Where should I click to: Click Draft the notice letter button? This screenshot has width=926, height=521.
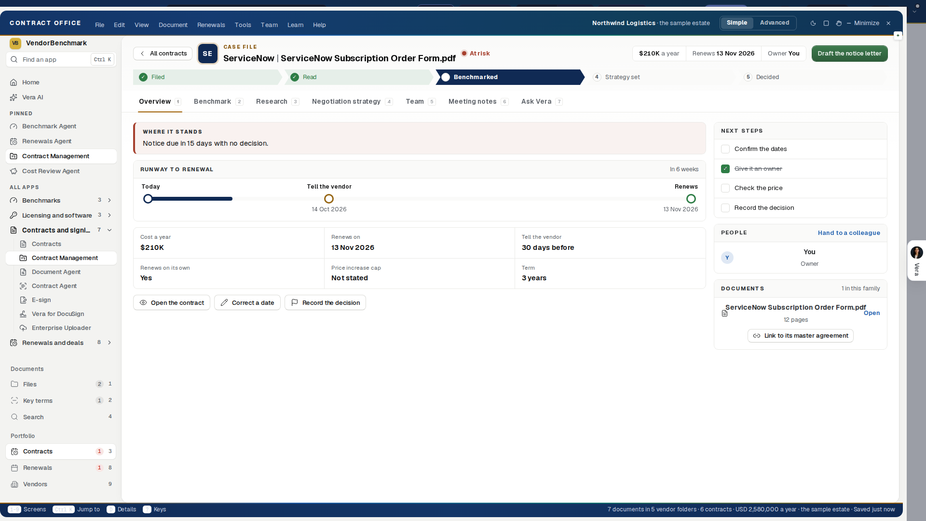click(849, 54)
